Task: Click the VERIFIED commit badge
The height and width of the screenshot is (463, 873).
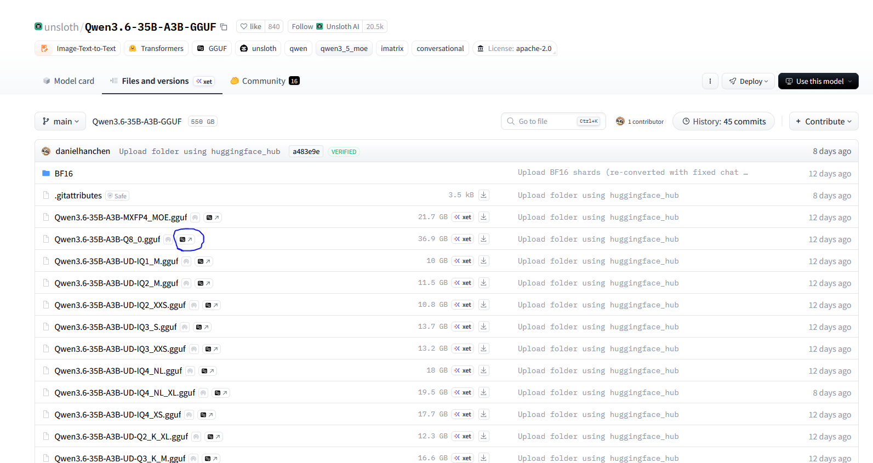Action: (344, 152)
